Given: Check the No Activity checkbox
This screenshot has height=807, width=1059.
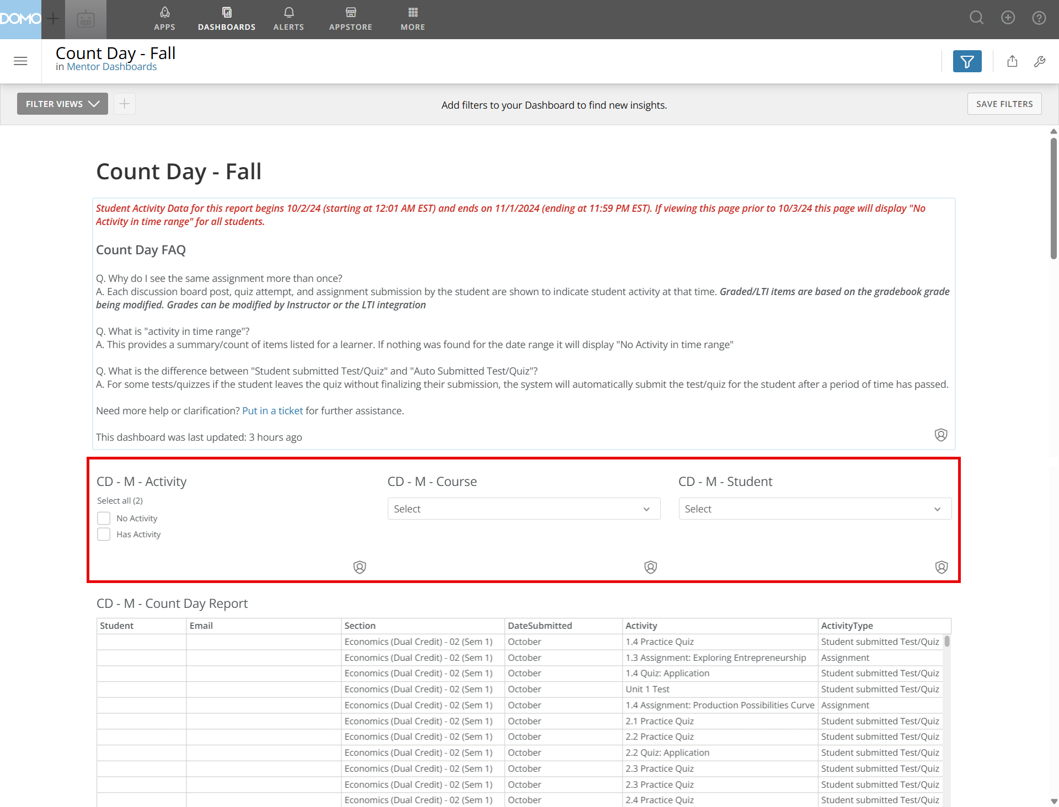Looking at the screenshot, I should pos(104,519).
